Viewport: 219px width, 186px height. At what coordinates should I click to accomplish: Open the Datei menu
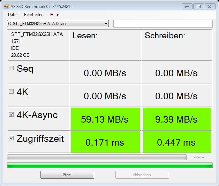tap(13, 15)
